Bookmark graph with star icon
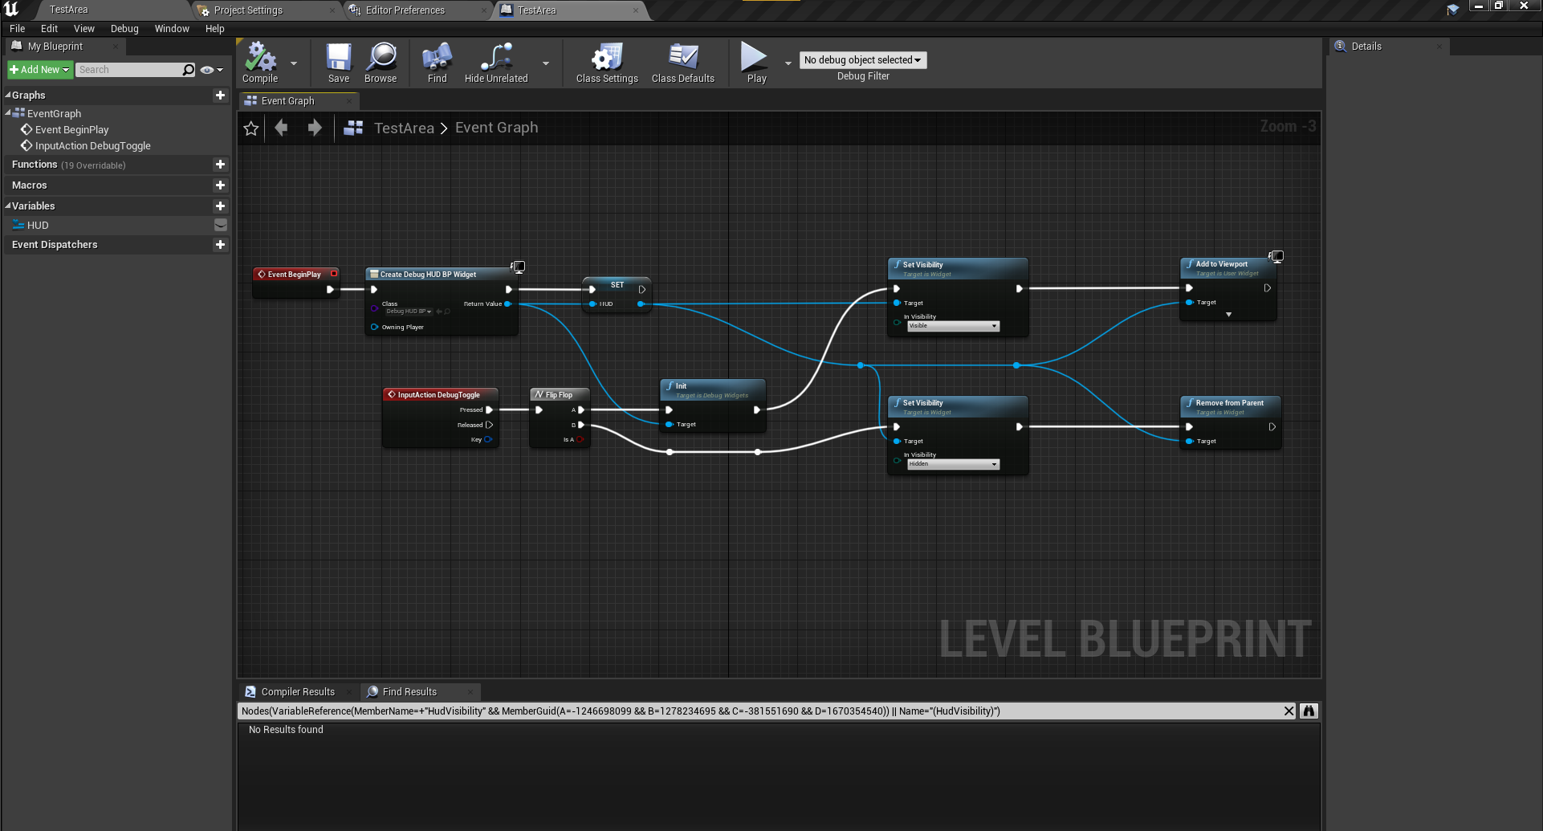 [251, 128]
